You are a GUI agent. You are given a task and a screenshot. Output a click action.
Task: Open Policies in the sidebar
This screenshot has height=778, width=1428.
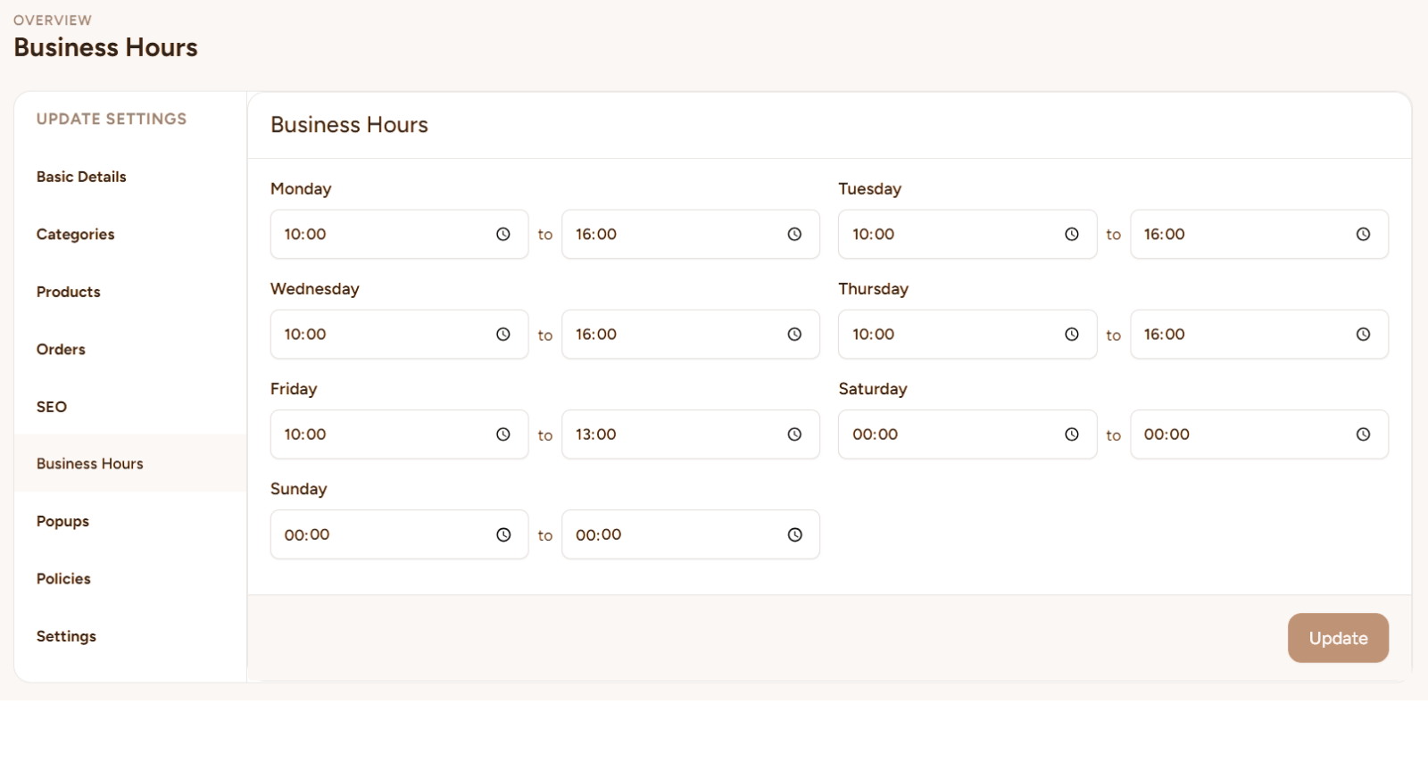coord(63,579)
